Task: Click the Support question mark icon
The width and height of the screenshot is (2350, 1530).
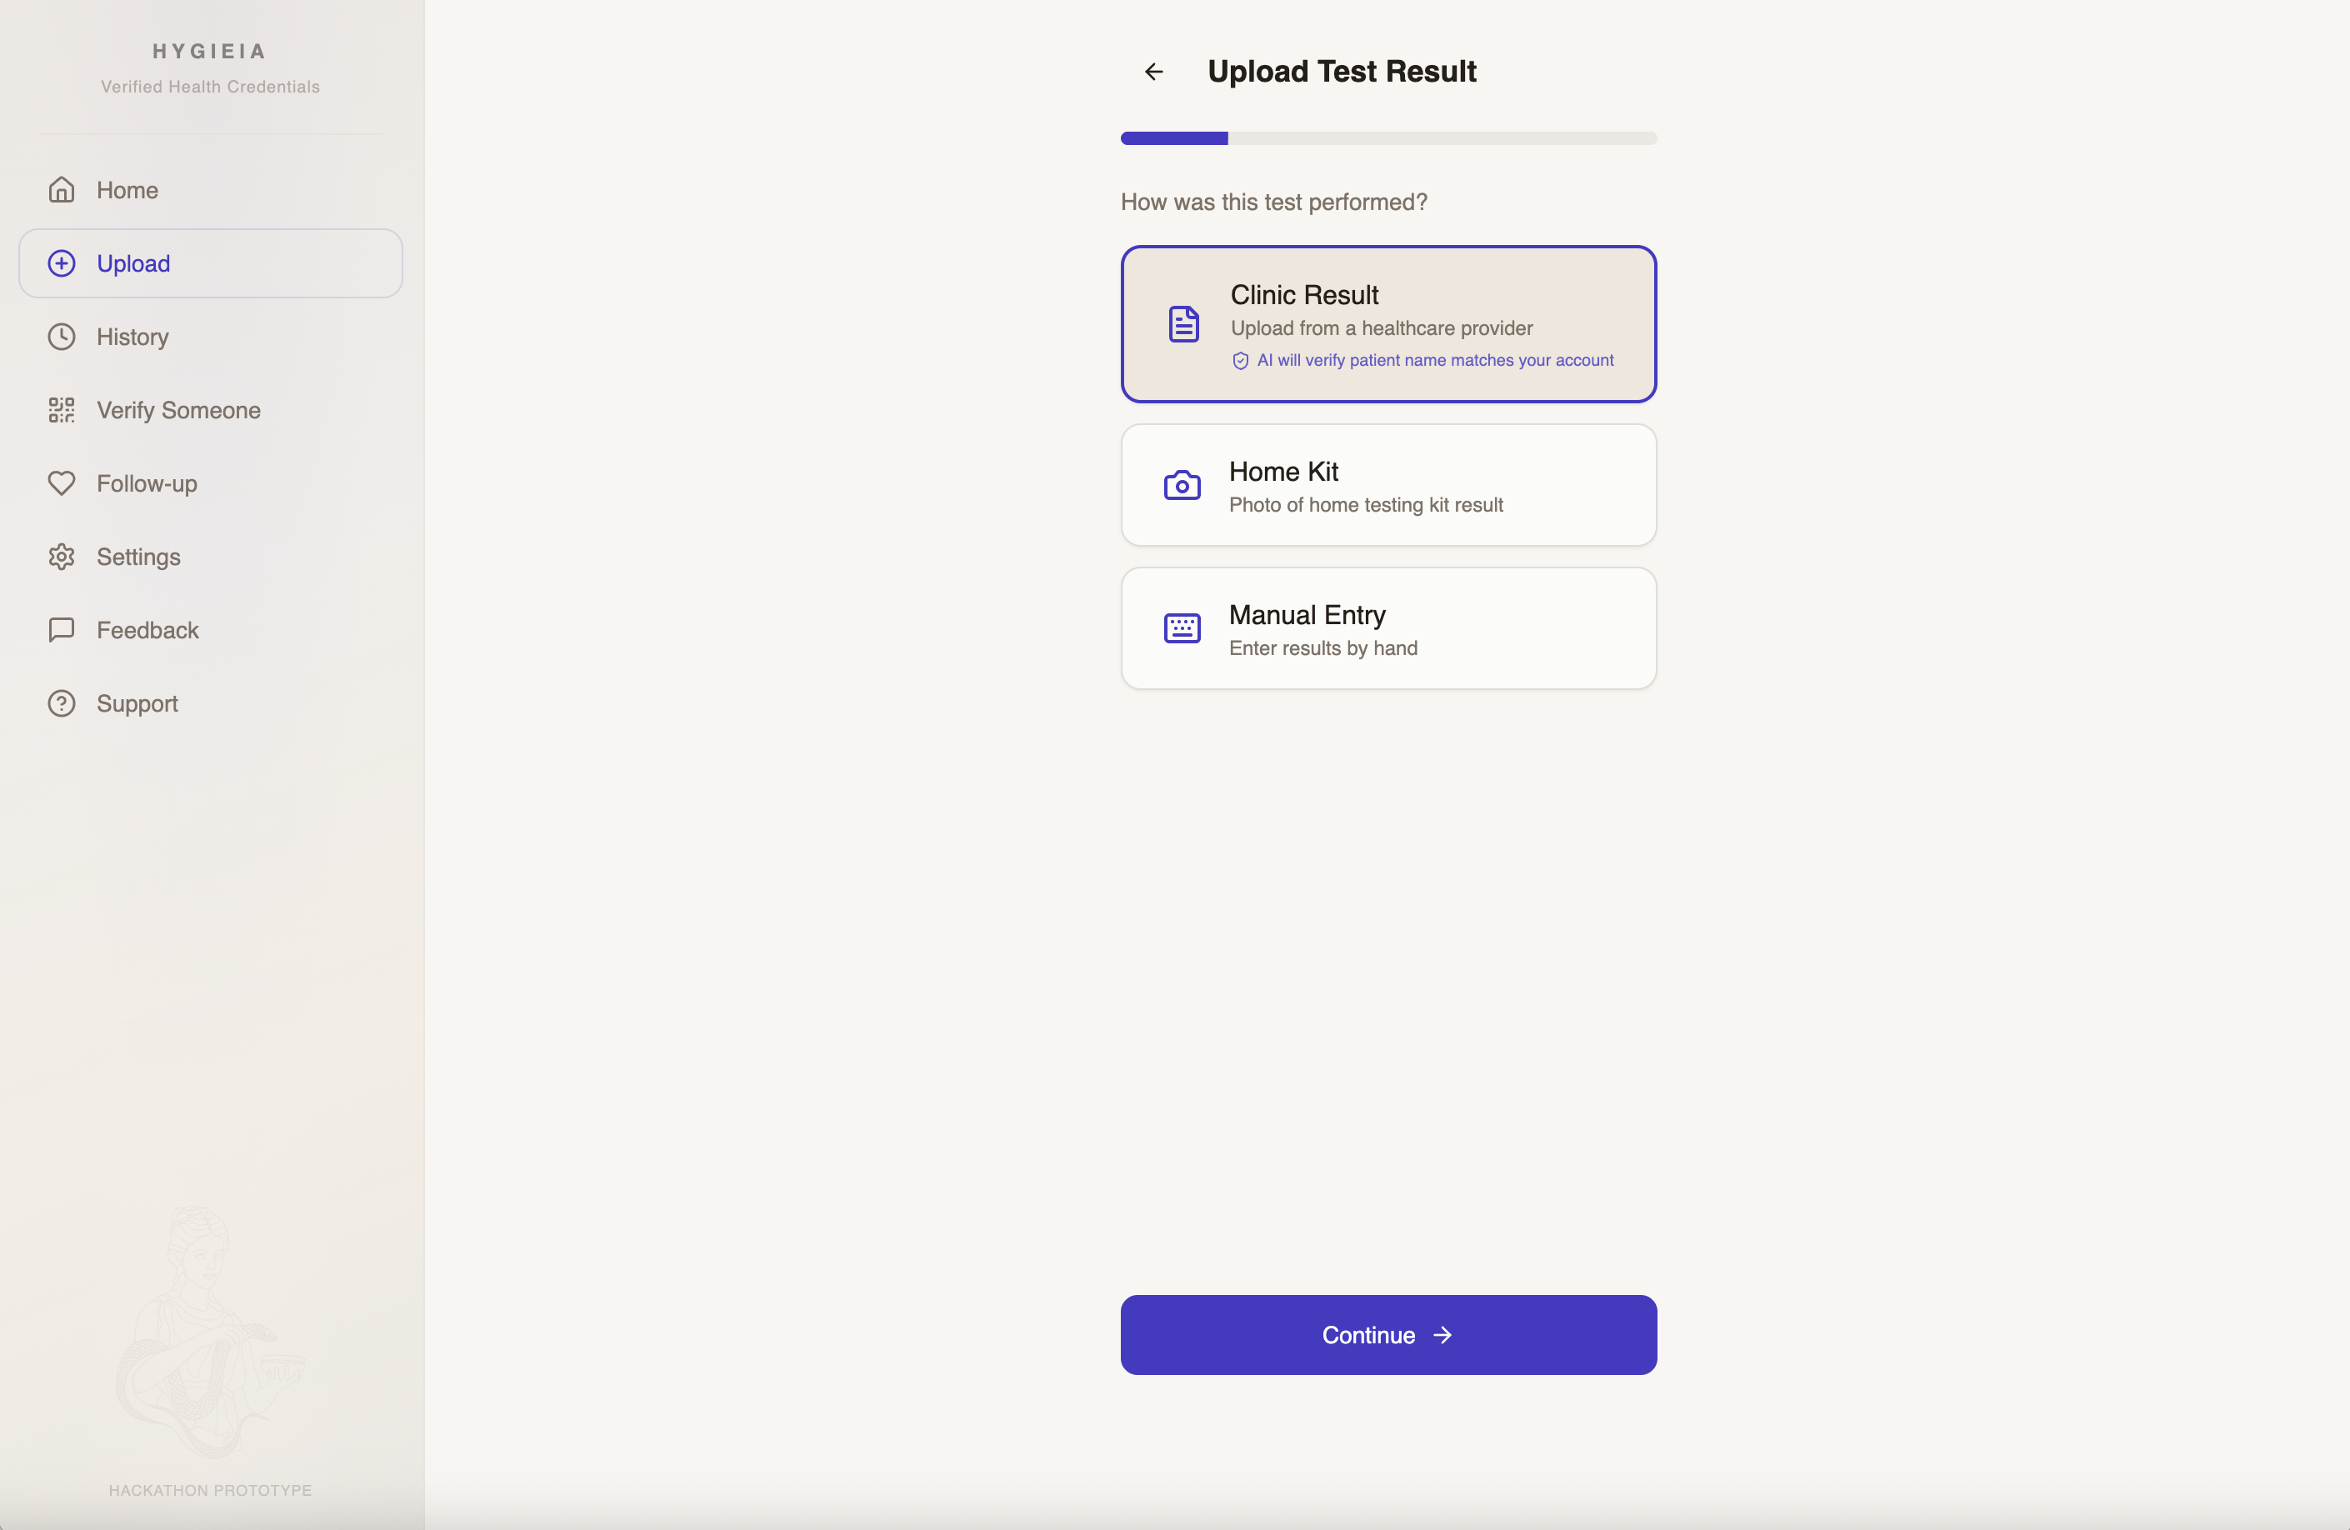Action: (x=61, y=704)
